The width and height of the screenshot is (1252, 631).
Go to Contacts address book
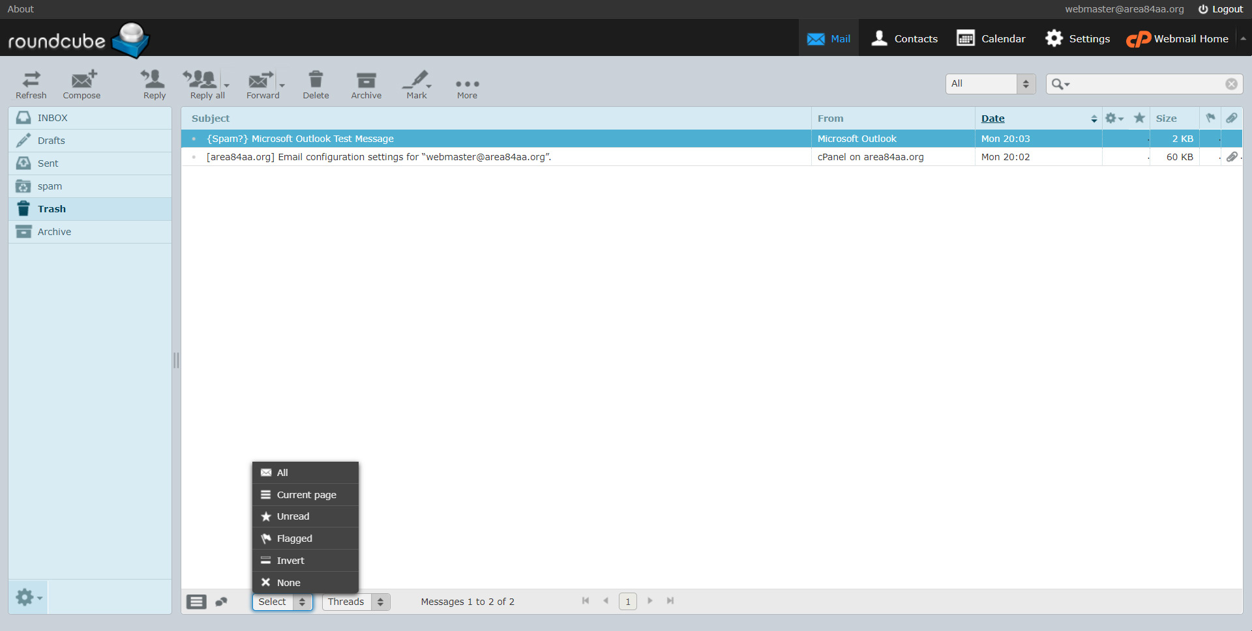pos(904,38)
